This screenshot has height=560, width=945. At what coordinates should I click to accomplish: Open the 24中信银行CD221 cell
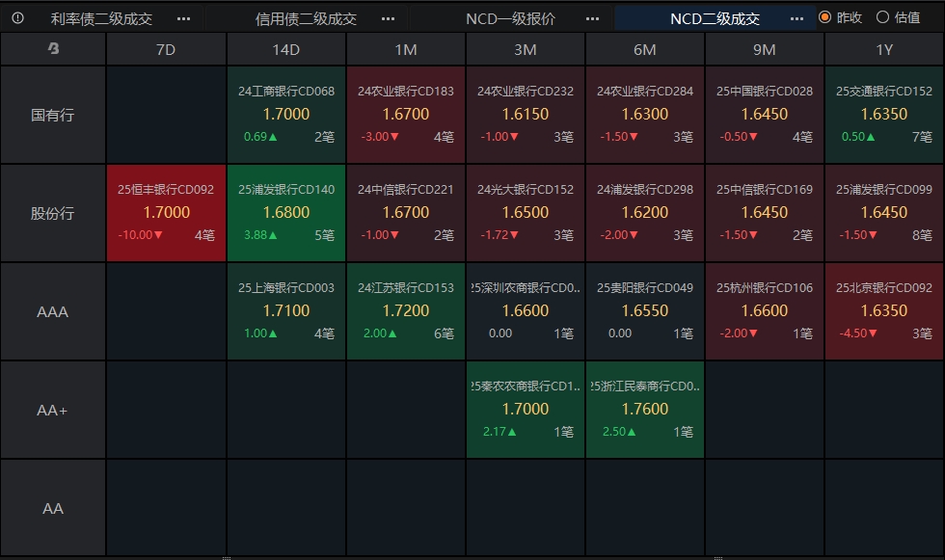pos(406,213)
